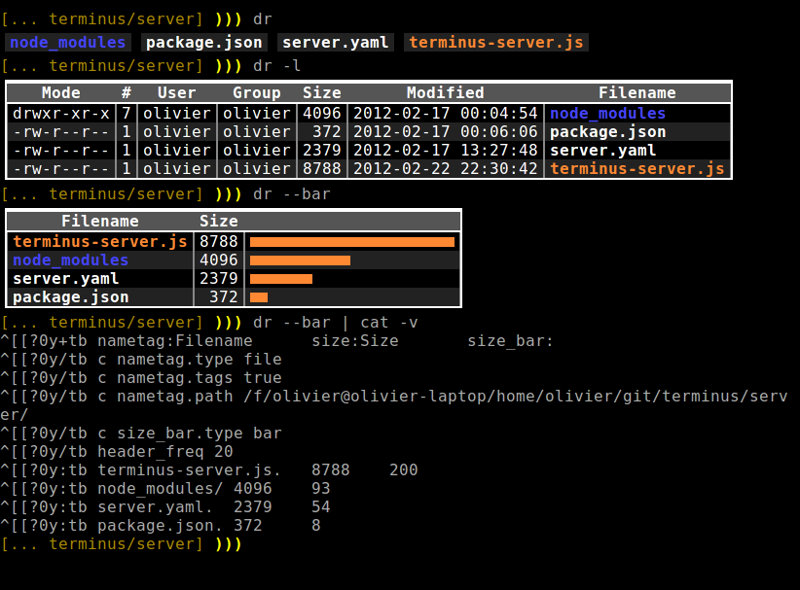Select the 'package.json. 372 8' raw line
Viewport: 800px width, 590px height.
pos(161,525)
